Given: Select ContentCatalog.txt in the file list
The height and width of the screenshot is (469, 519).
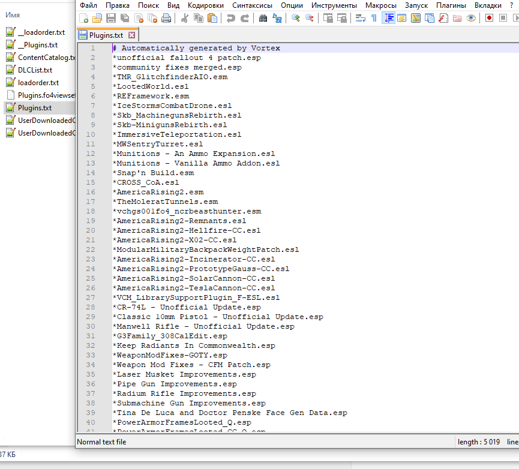Looking at the screenshot, I should (47, 57).
